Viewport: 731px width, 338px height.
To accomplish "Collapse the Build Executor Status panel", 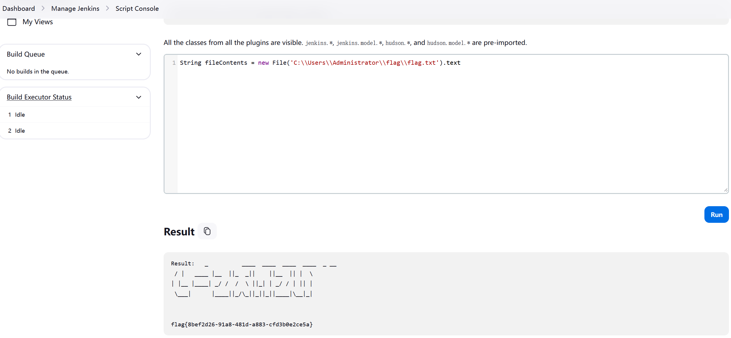I will click(139, 97).
